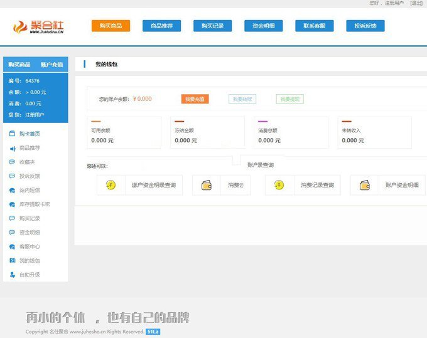Click the 51.La badge in footer
Screen dimensions: 427x338
click(153, 332)
